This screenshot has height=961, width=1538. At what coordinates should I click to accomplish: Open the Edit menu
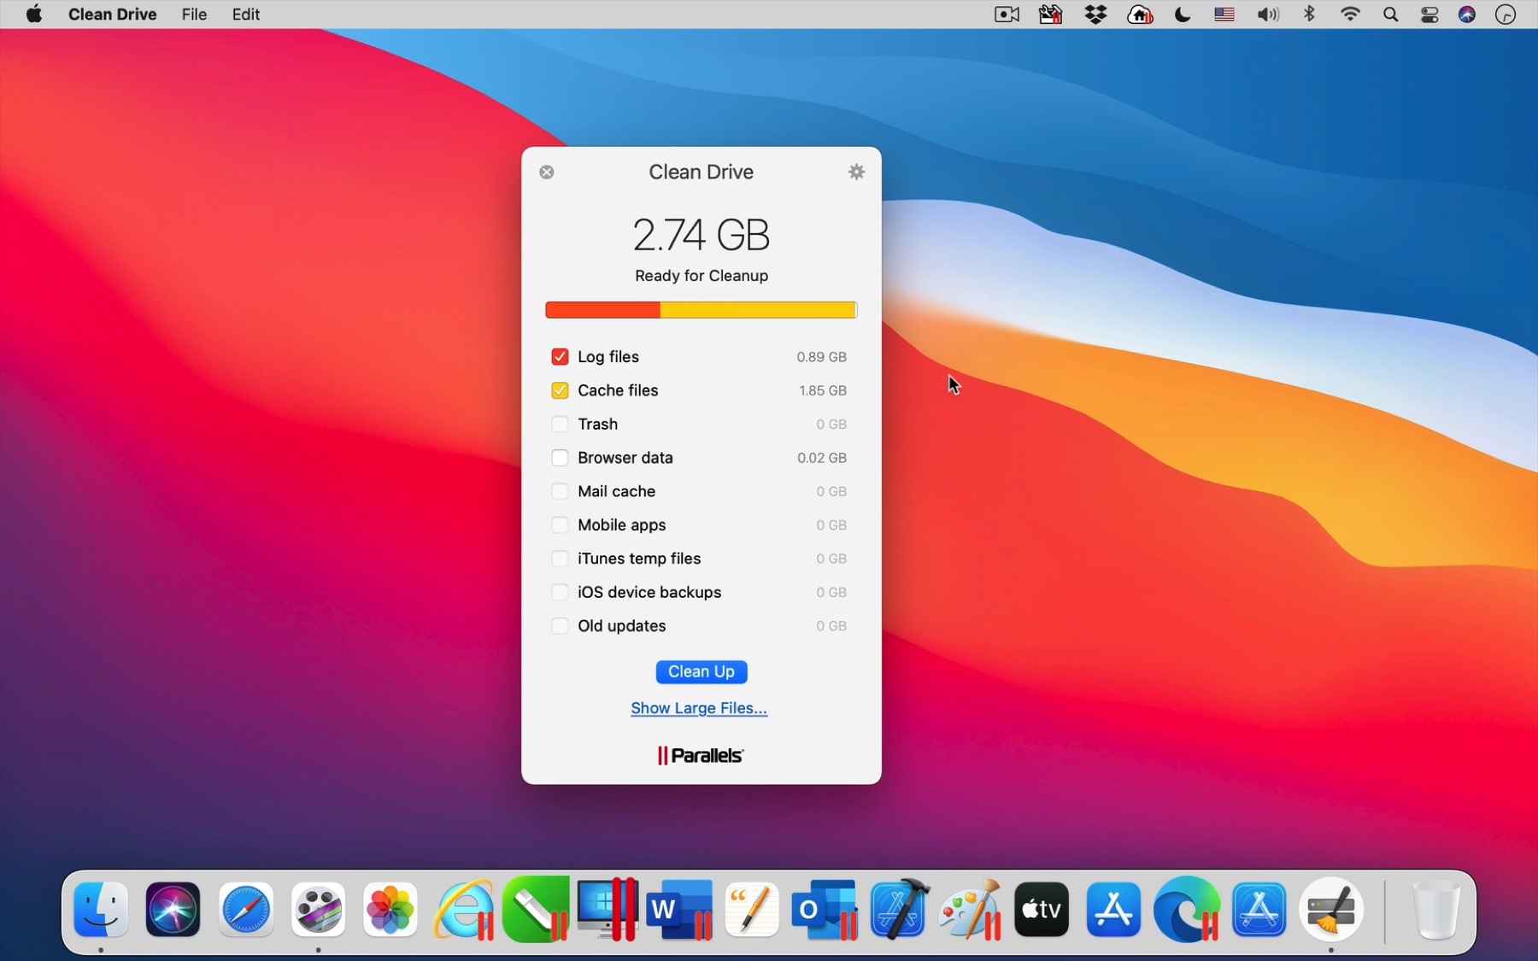pyautogui.click(x=245, y=14)
